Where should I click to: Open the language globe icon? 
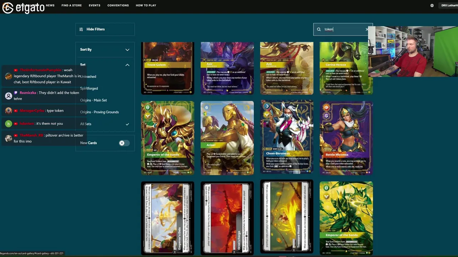[x=432, y=5]
